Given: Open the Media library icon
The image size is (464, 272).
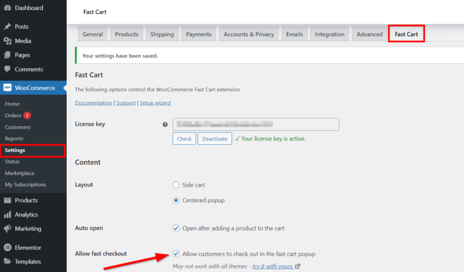Looking at the screenshot, I should pyautogui.click(x=7, y=41).
